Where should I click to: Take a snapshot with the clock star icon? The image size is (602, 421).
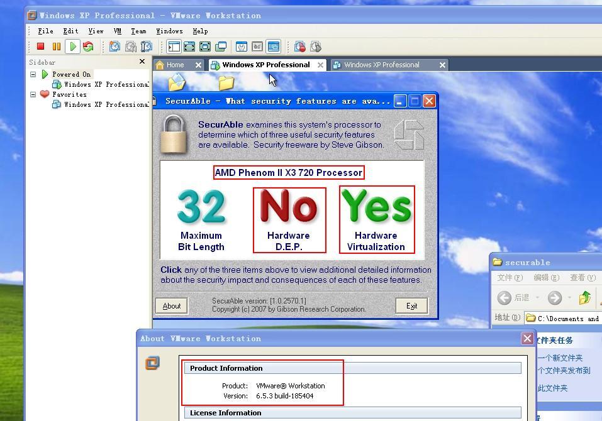coord(114,46)
